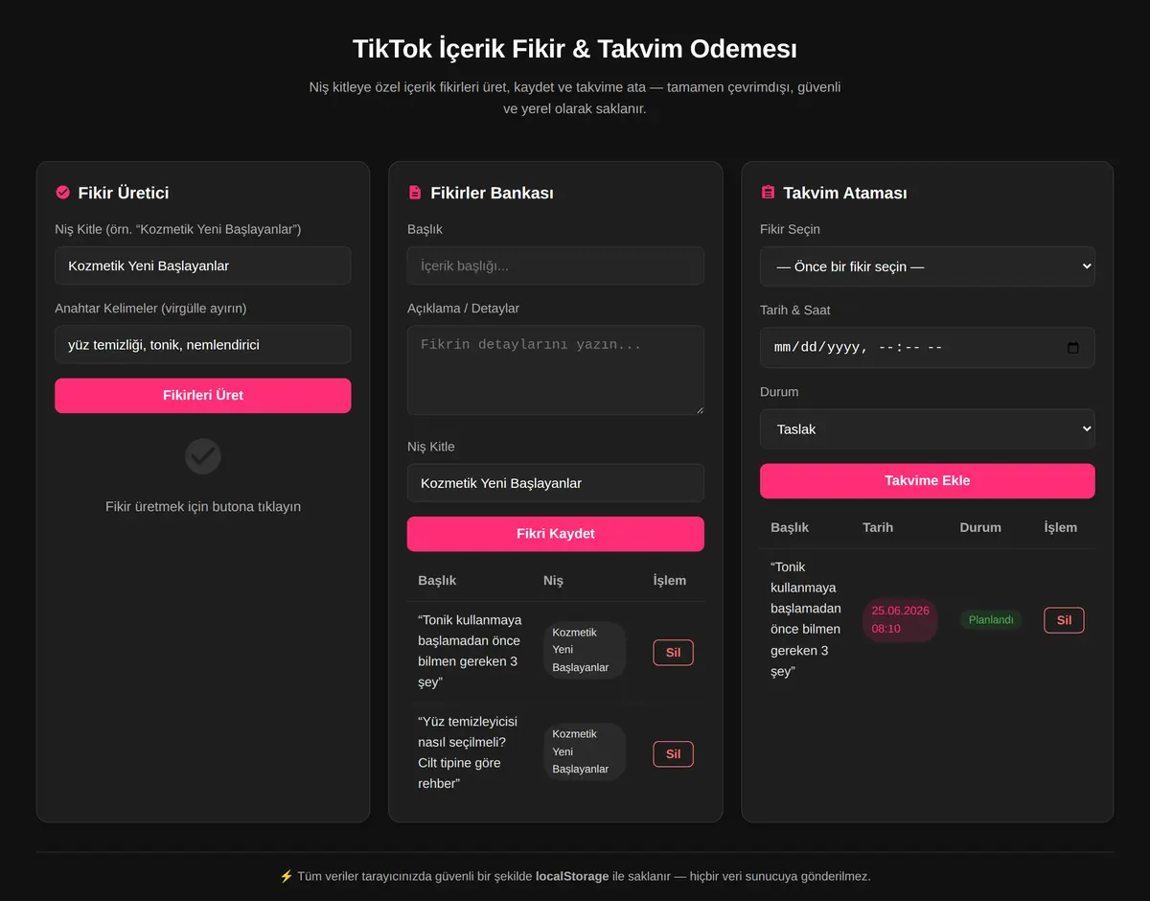Click the Başlık column header in calendar table
Screen dimensions: 1150x901
pyautogui.click(x=790, y=527)
